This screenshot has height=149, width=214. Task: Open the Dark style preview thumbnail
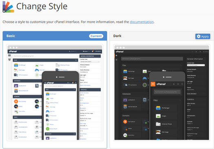coord(162,93)
